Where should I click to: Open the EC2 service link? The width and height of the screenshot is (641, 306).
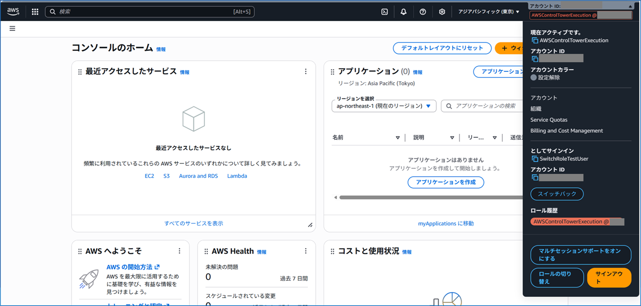click(149, 176)
